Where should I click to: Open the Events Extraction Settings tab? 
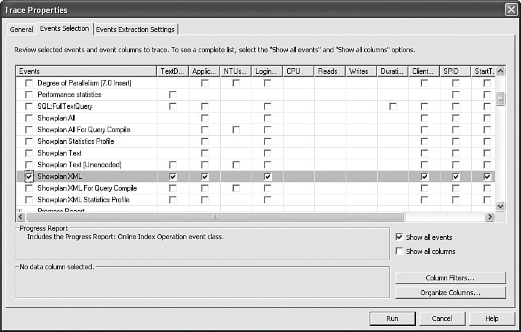point(136,30)
